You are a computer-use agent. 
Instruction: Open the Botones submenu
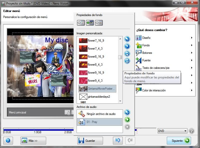pyautogui.click(x=164, y=53)
